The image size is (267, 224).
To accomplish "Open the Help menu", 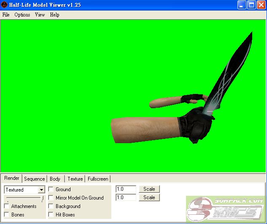I will coord(54,15).
